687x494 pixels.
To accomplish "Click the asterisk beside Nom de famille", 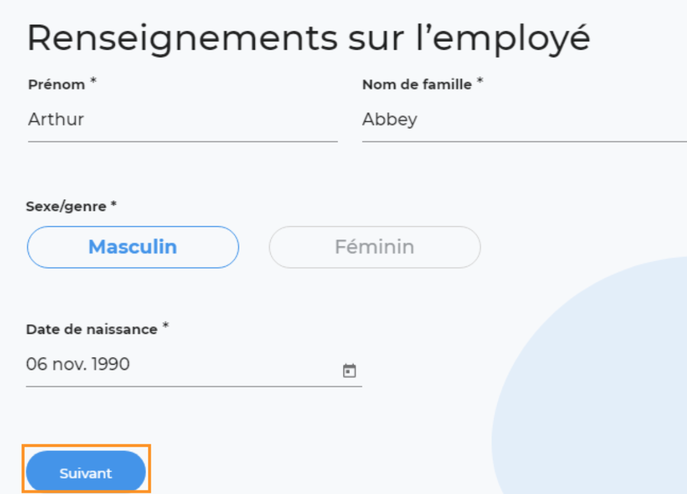I will 479,81.
